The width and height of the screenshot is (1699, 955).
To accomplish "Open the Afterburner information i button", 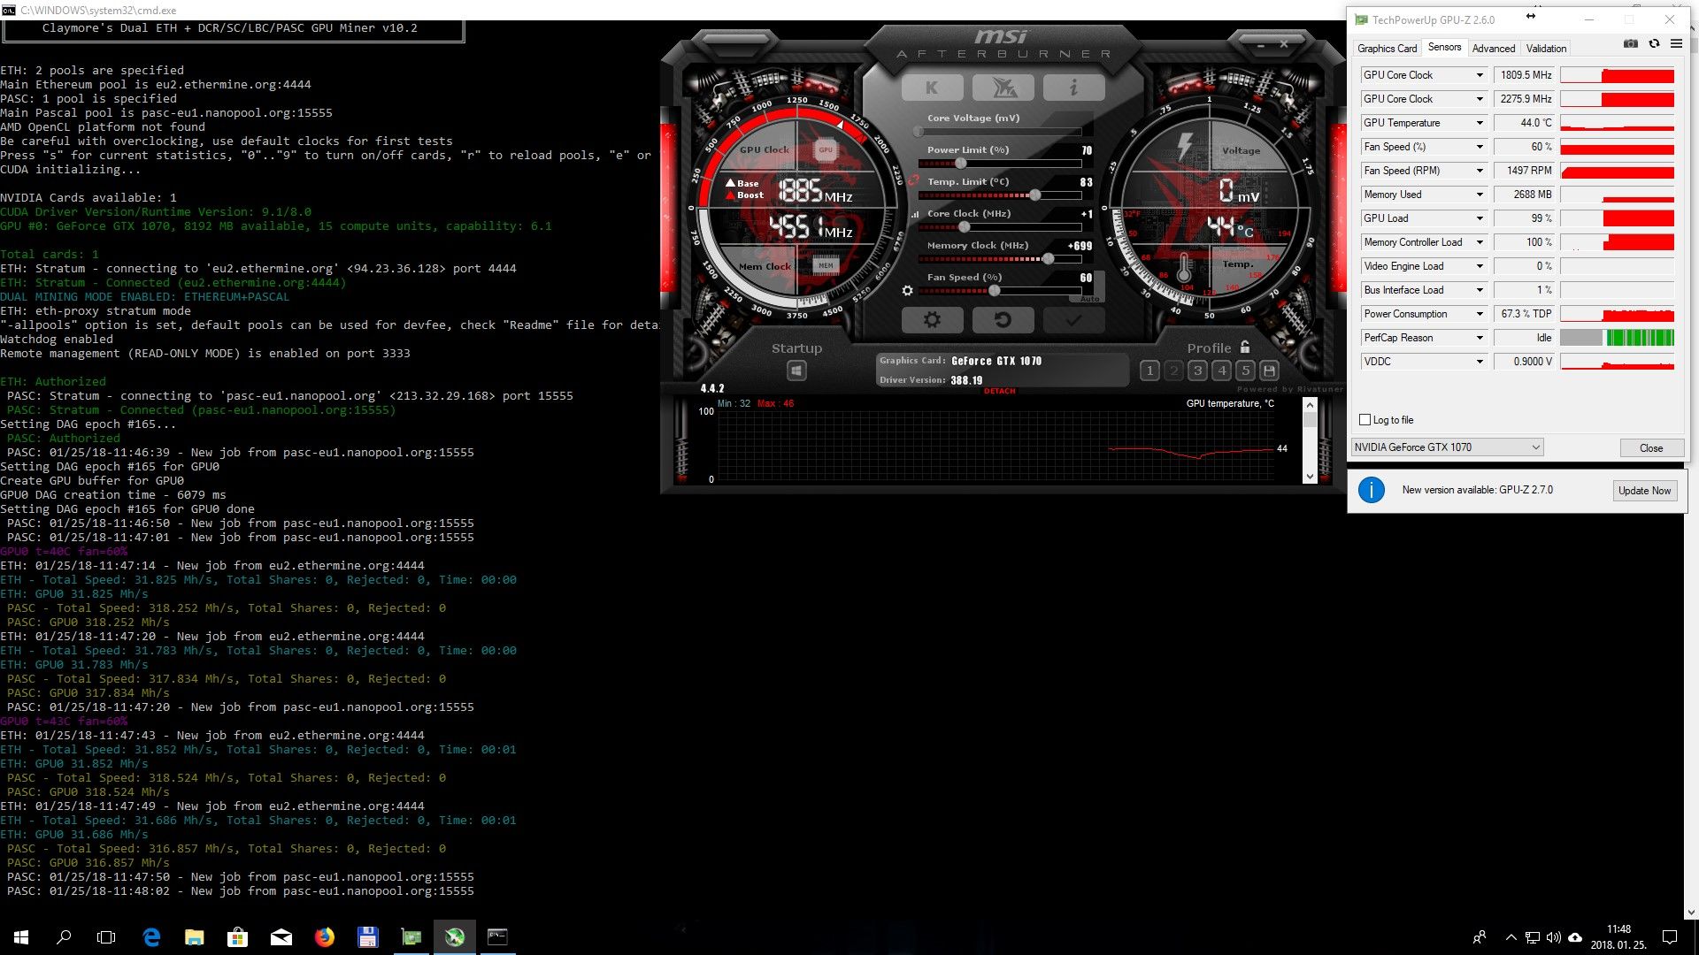I will pos(1073,87).
